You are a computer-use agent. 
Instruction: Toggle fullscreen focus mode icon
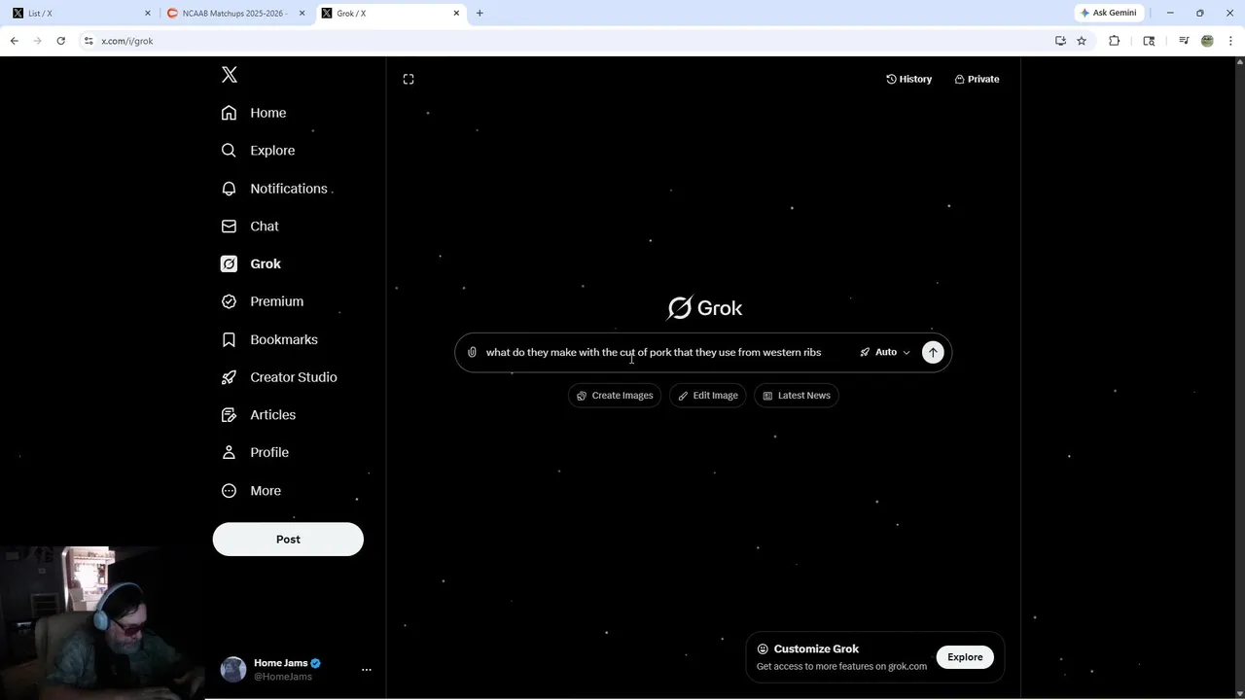click(x=409, y=79)
